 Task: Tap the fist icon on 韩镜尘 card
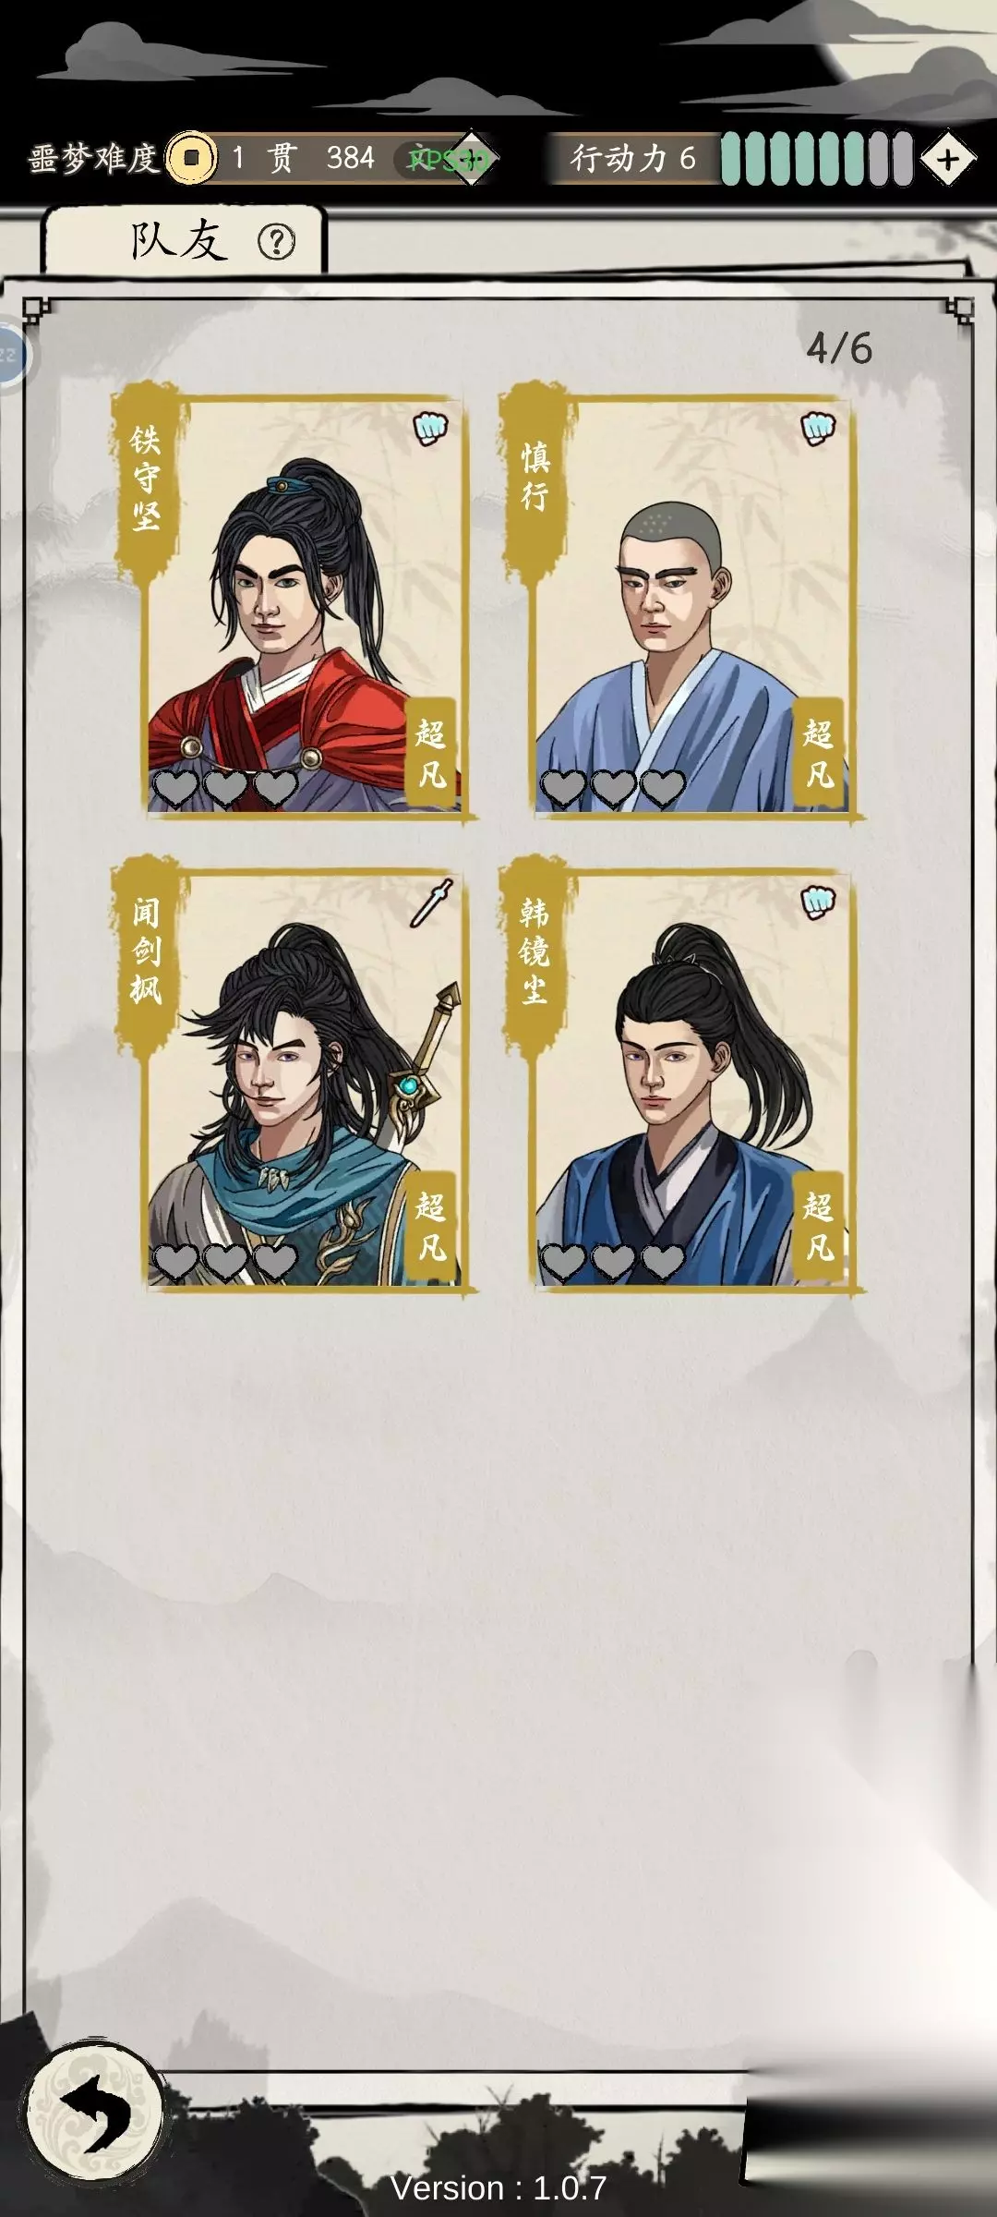tap(817, 903)
